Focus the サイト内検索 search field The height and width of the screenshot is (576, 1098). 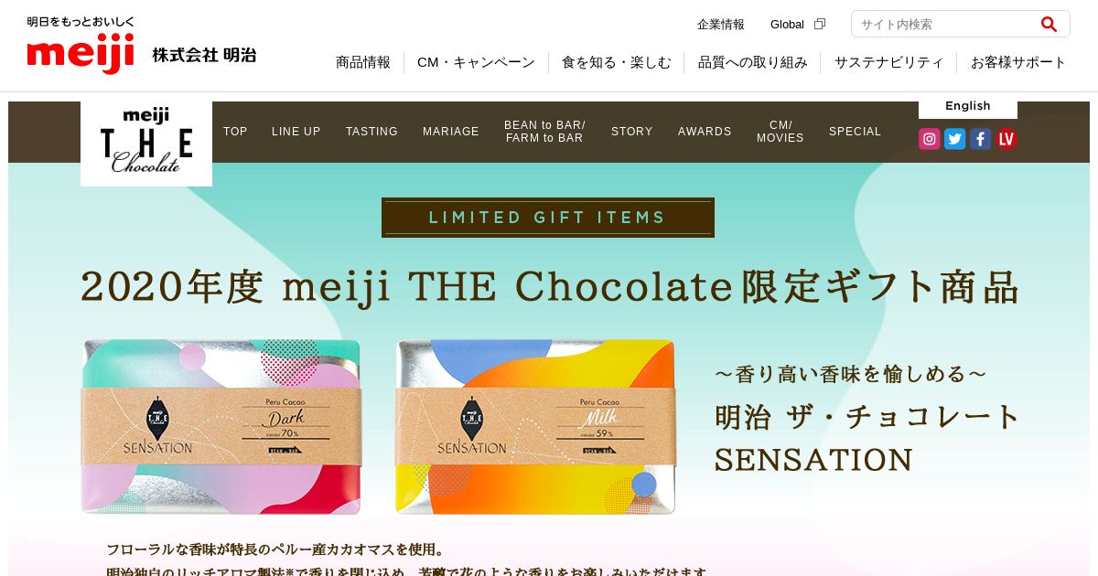click(x=946, y=24)
